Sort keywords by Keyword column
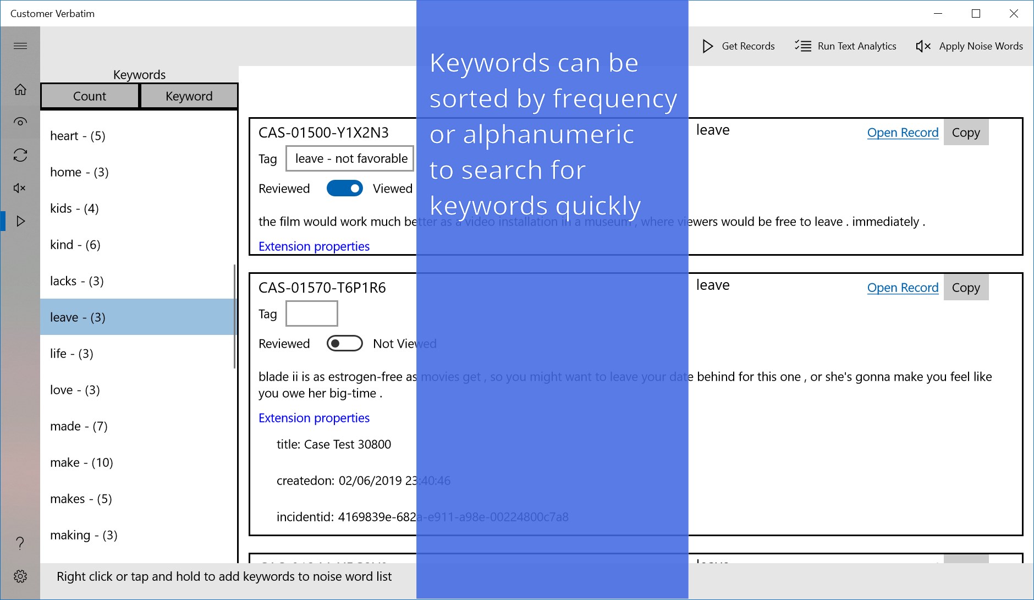The width and height of the screenshot is (1034, 600). (189, 96)
